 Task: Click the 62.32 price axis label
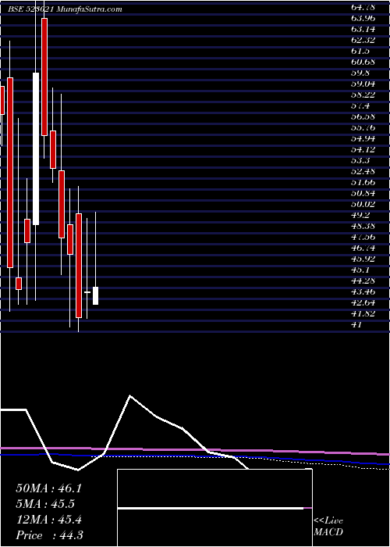pyautogui.click(x=363, y=40)
